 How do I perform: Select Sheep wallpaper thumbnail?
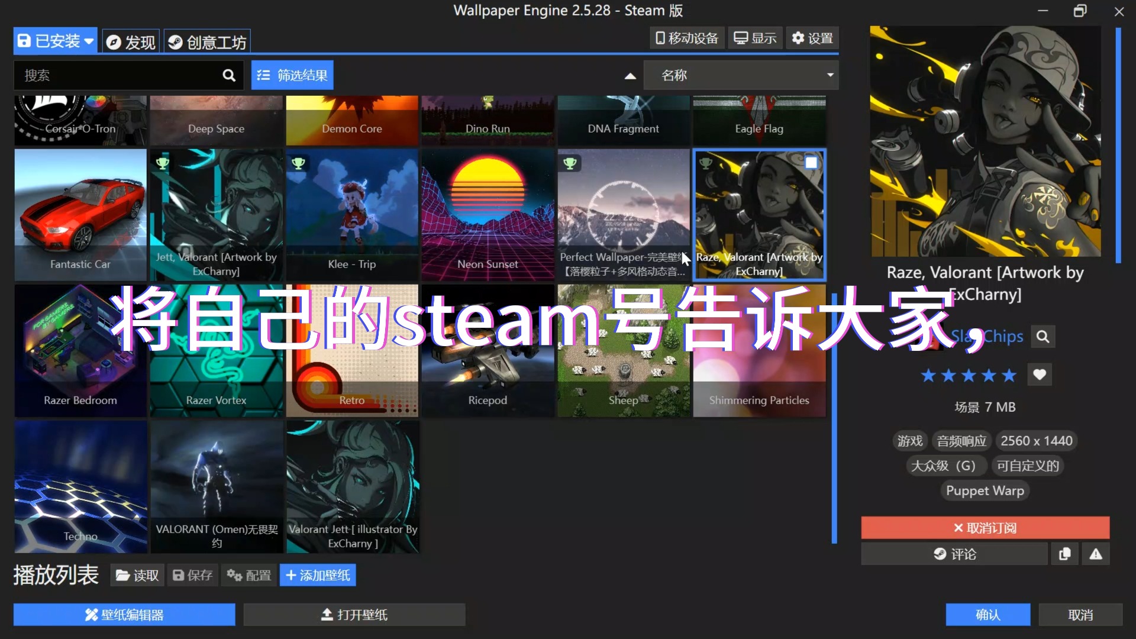click(624, 351)
